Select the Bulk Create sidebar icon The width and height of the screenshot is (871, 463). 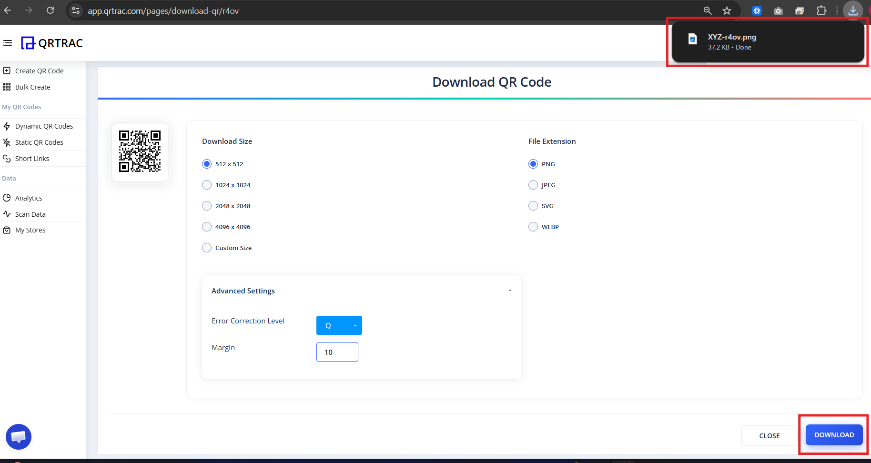(x=32, y=87)
